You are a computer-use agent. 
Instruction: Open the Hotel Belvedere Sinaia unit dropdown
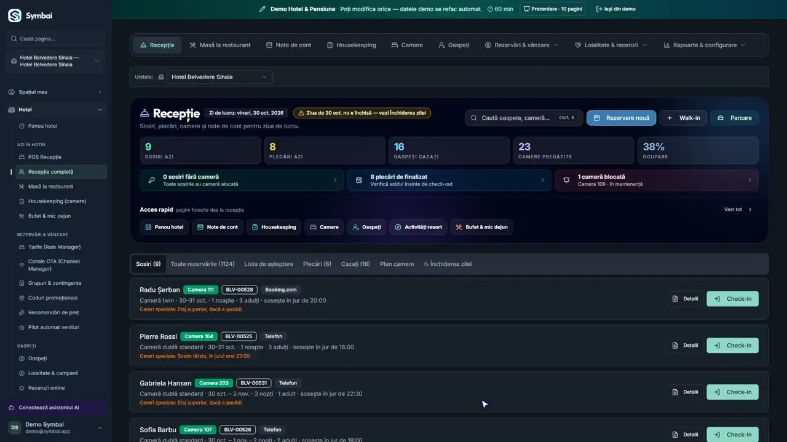[219, 77]
